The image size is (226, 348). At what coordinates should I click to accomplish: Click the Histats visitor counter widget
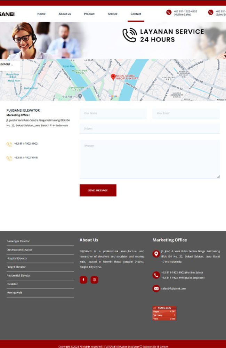[x=164, y=313]
